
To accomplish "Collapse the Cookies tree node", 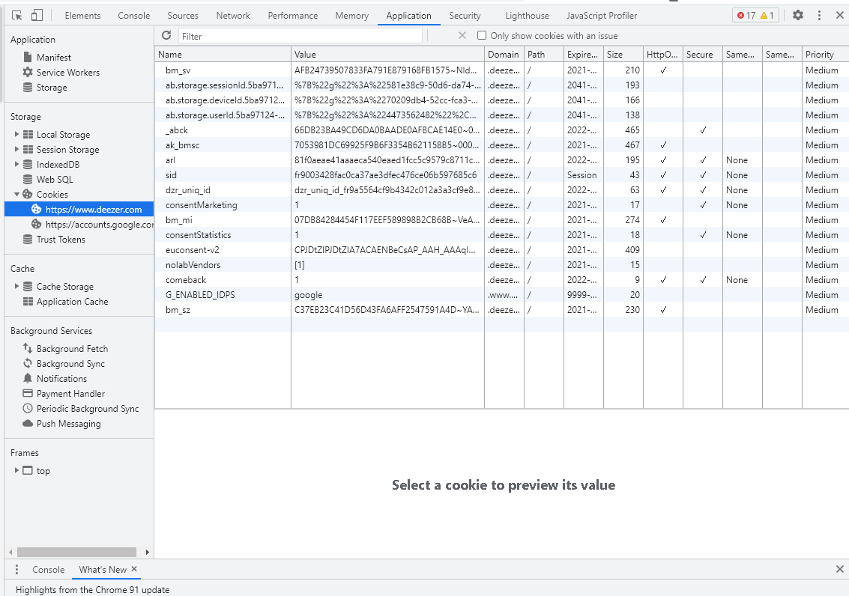I will point(17,195).
